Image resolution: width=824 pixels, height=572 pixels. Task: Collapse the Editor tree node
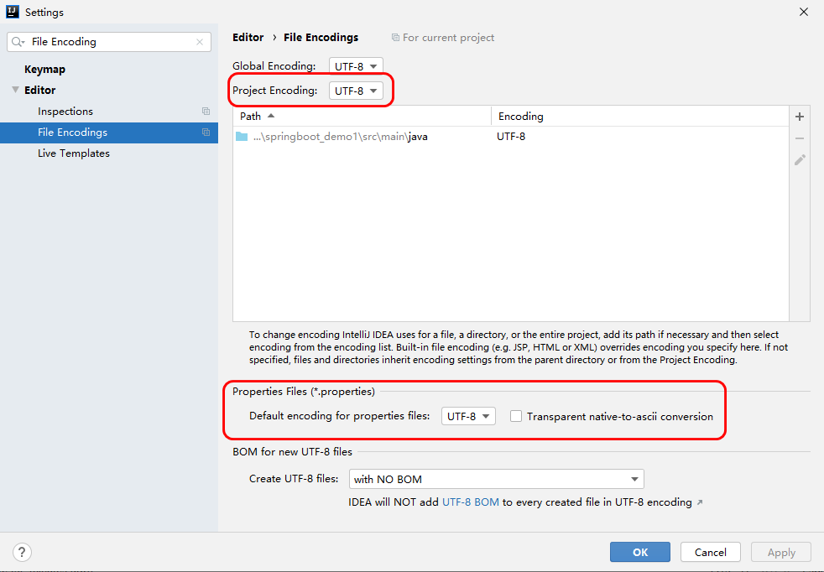[x=15, y=90]
